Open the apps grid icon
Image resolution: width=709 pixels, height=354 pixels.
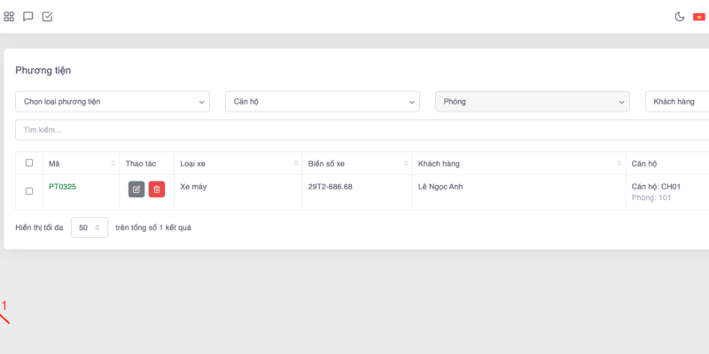(x=9, y=16)
